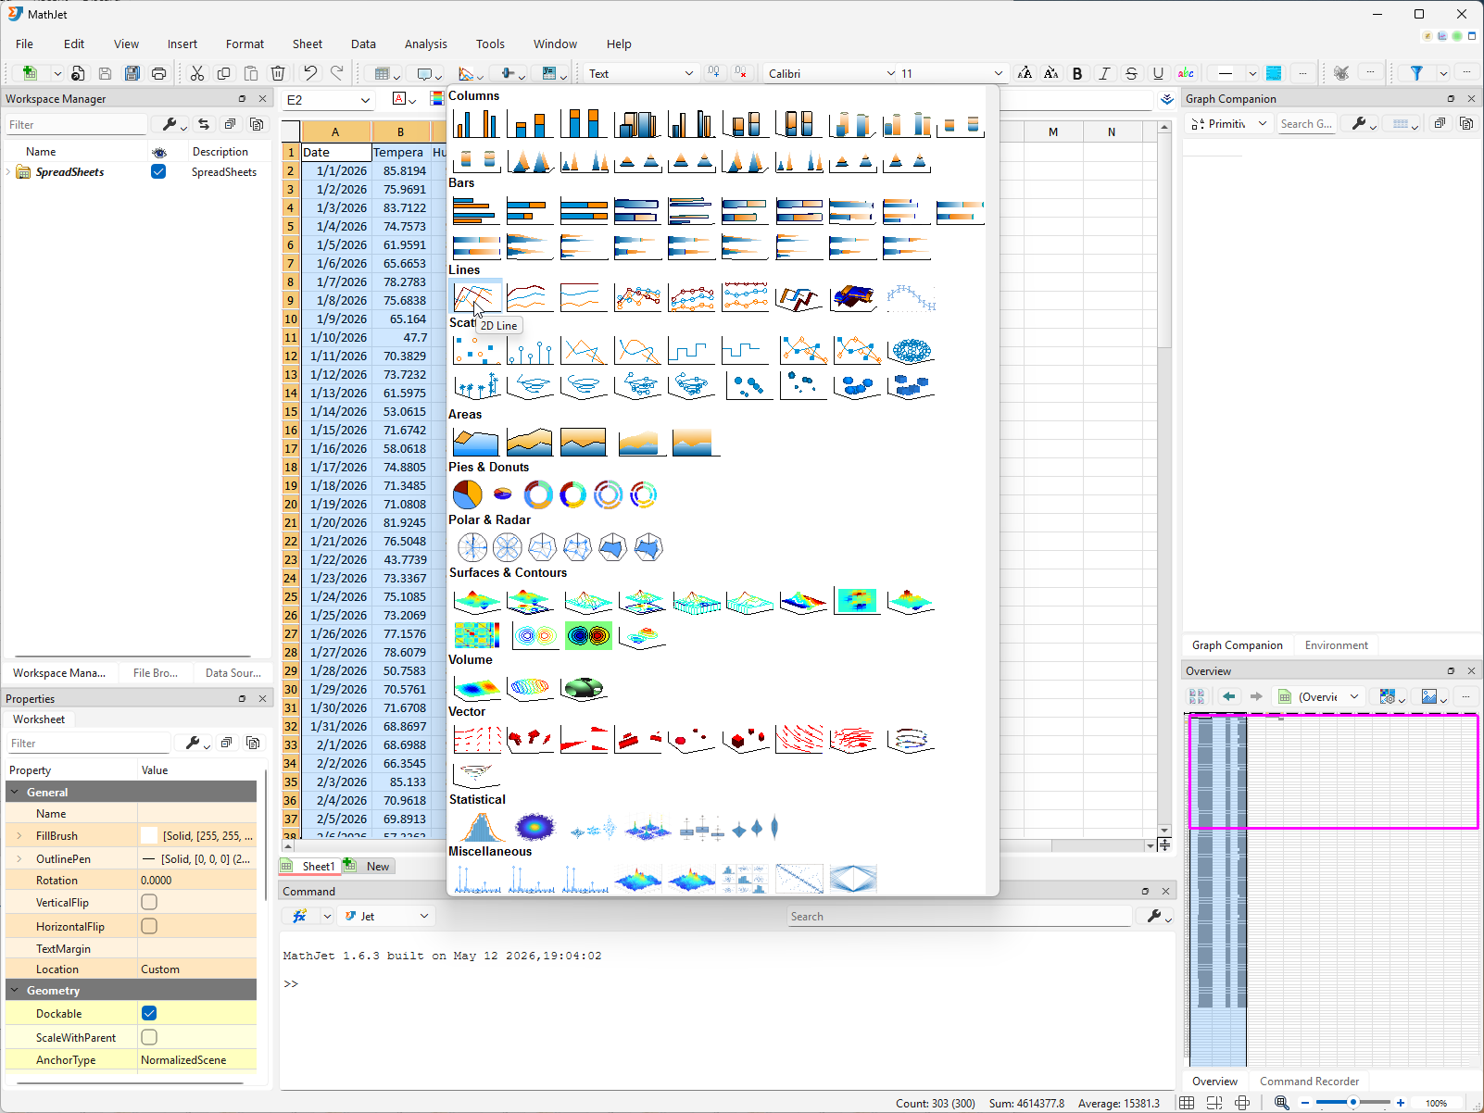Click the New sheet button
The image size is (1484, 1113).
click(x=370, y=866)
